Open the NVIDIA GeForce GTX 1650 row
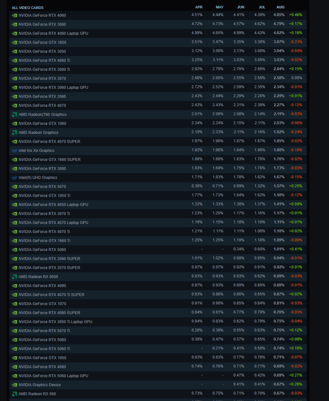The width and height of the screenshot is (329, 401). point(42,42)
